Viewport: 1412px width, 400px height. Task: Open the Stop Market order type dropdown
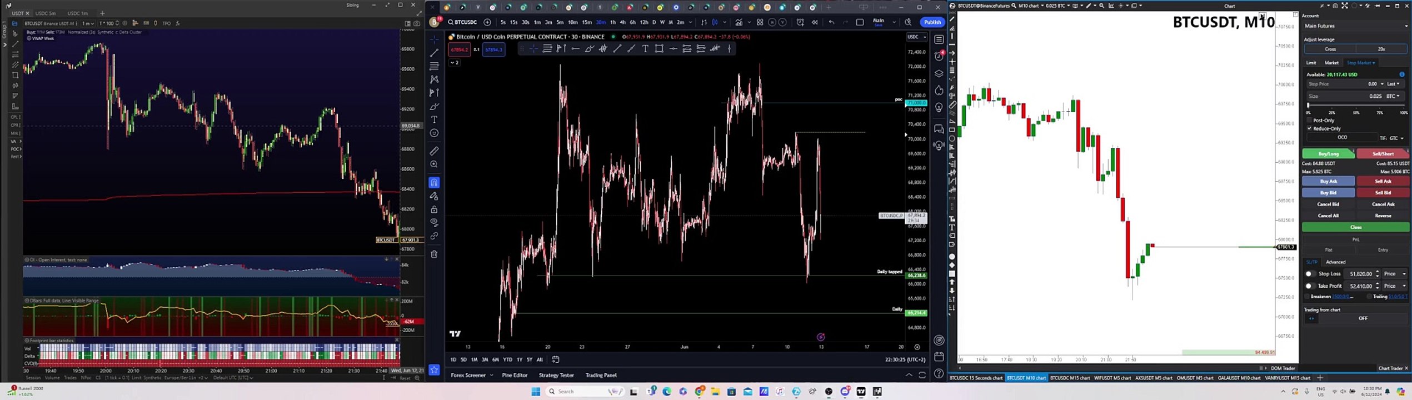(x=1361, y=63)
